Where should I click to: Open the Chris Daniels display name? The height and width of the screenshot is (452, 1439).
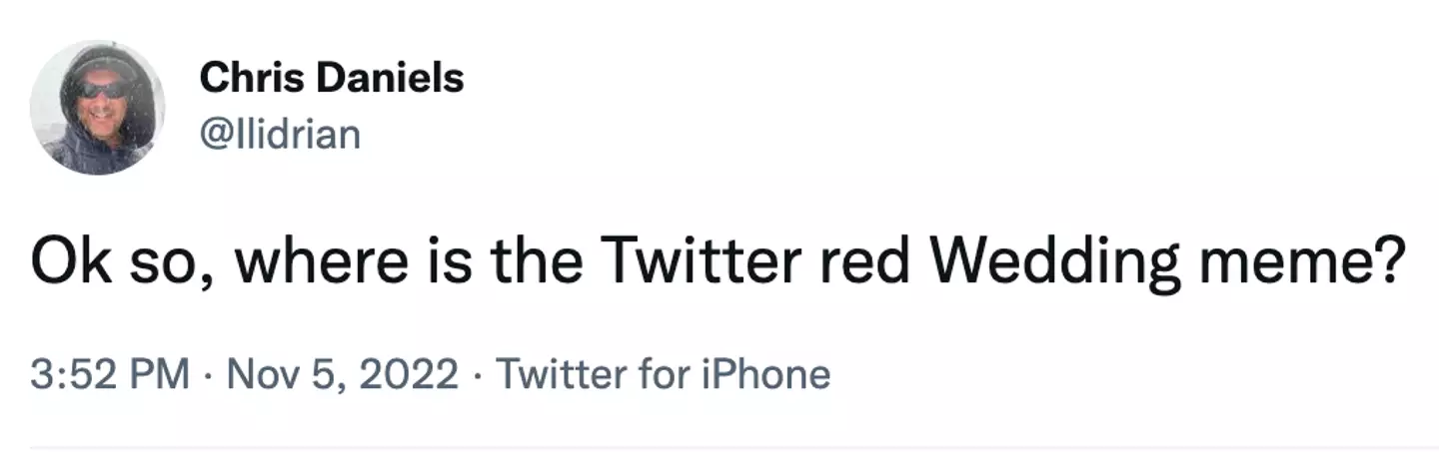tap(331, 78)
